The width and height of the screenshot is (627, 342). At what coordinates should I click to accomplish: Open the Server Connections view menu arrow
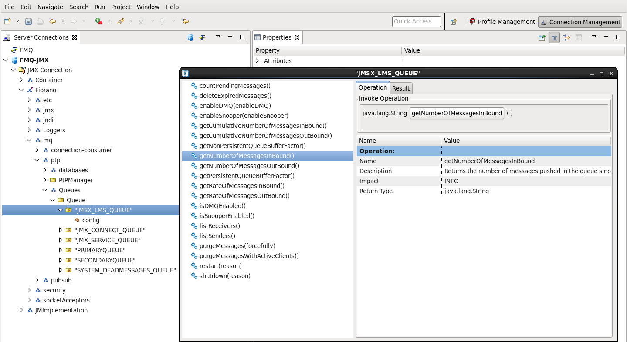click(x=218, y=37)
